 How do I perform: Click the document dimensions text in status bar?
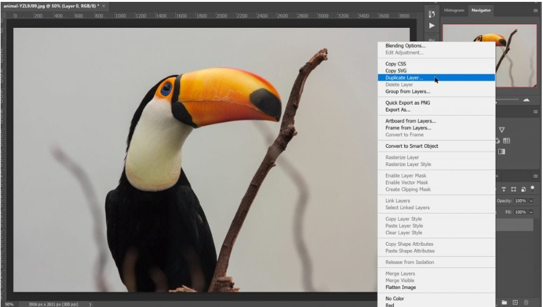pyautogui.click(x=53, y=305)
